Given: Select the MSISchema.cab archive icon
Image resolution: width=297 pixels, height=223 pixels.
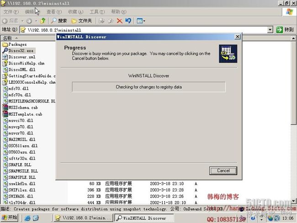Looking at the screenshot, I should pyautogui.click(x=5, y=108).
